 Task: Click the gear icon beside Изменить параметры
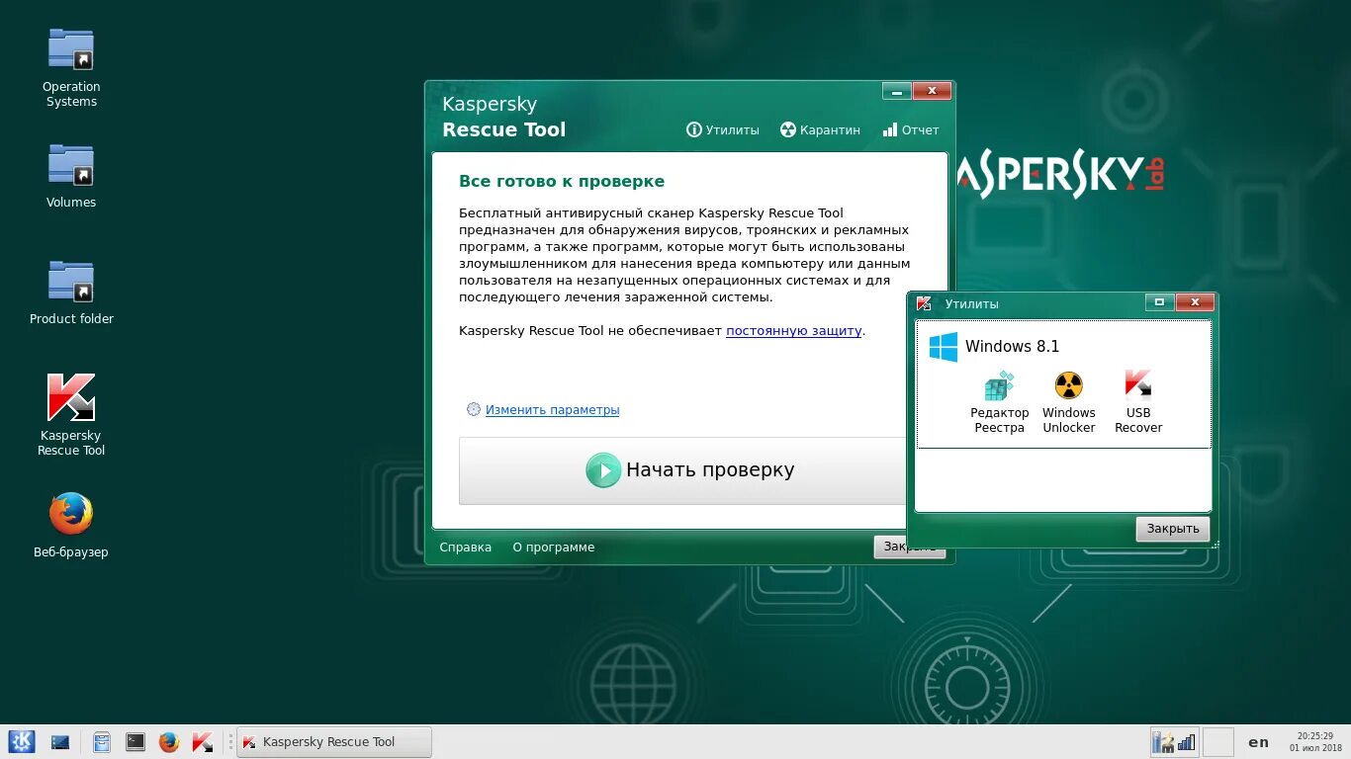point(474,409)
